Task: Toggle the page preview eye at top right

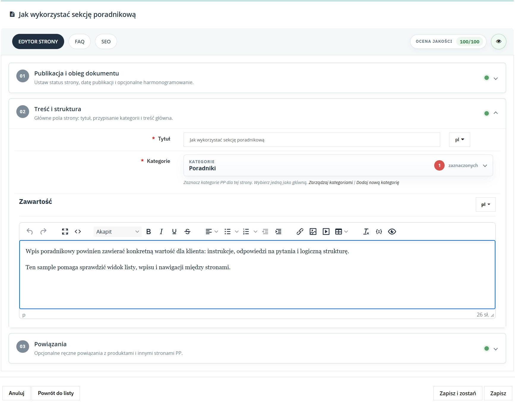Action: [x=499, y=42]
